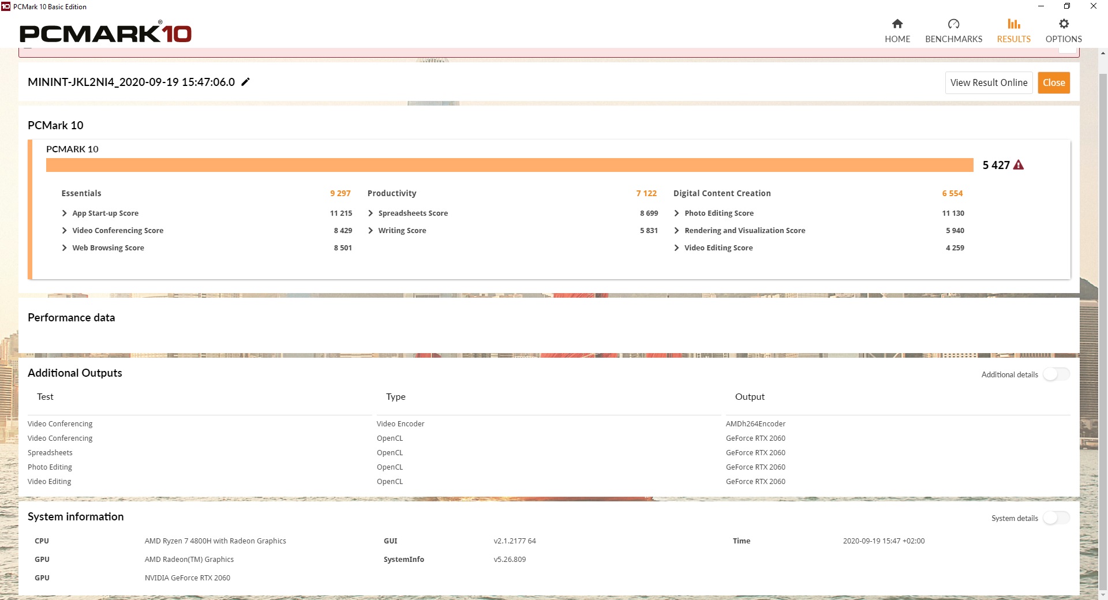Click the Type column header
This screenshot has width=1108, height=600.
(396, 397)
